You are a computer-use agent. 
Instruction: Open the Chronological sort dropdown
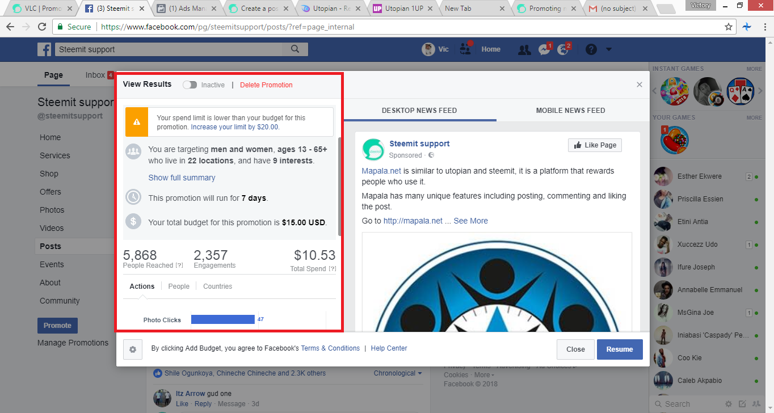pyautogui.click(x=398, y=373)
